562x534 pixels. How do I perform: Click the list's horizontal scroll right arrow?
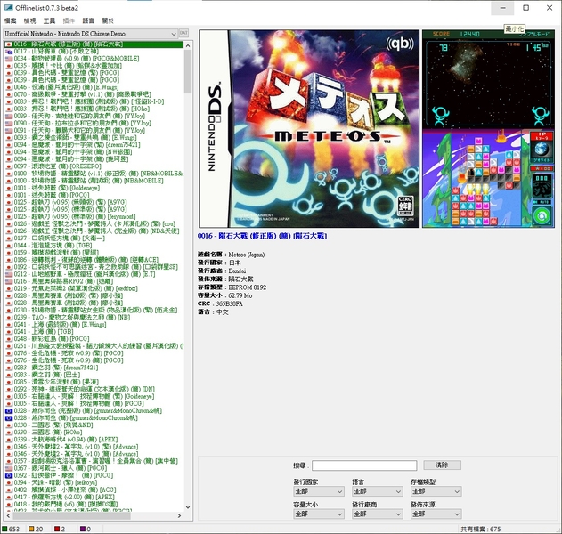point(180,515)
